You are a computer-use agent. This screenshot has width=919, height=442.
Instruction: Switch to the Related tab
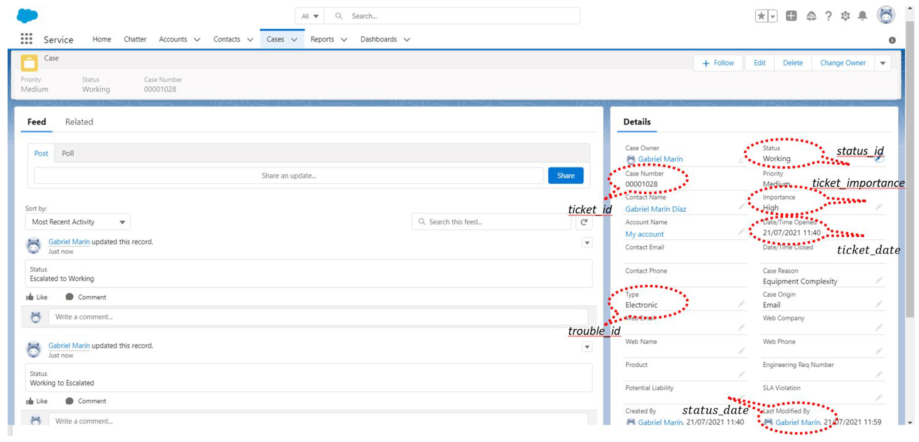pyautogui.click(x=79, y=122)
